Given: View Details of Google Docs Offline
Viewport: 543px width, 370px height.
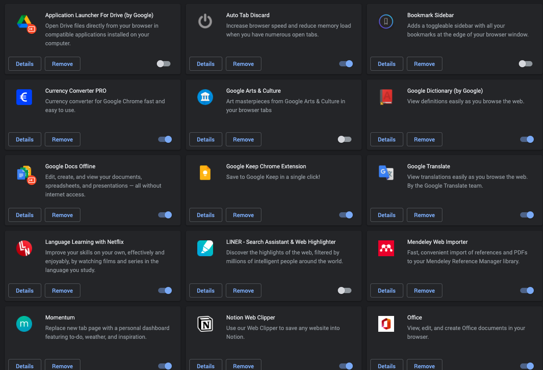Looking at the screenshot, I should (x=25, y=215).
